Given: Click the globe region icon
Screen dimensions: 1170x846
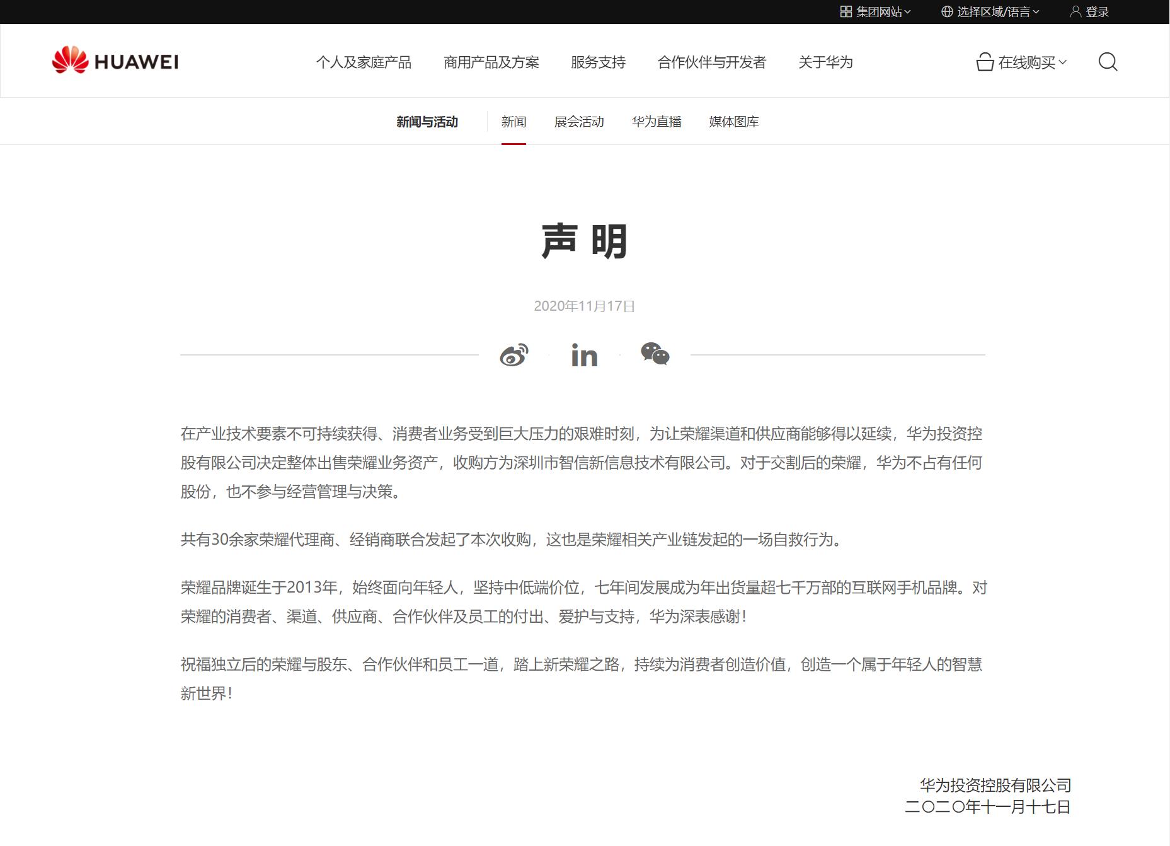Looking at the screenshot, I should 947,11.
